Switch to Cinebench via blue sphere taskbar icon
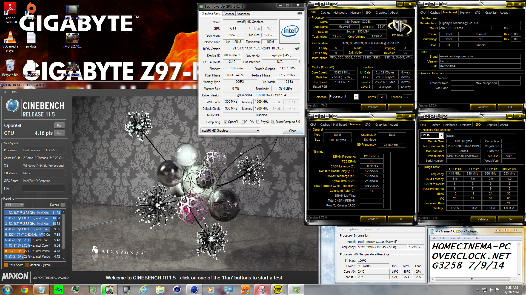 tap(194, 290)
